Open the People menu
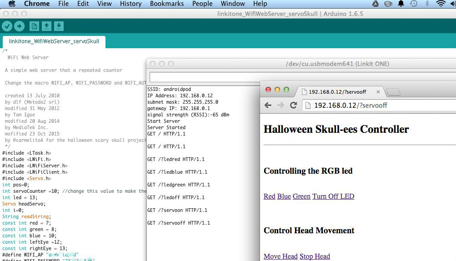This screenshot has height=261, width=456. tap(202, 4)
